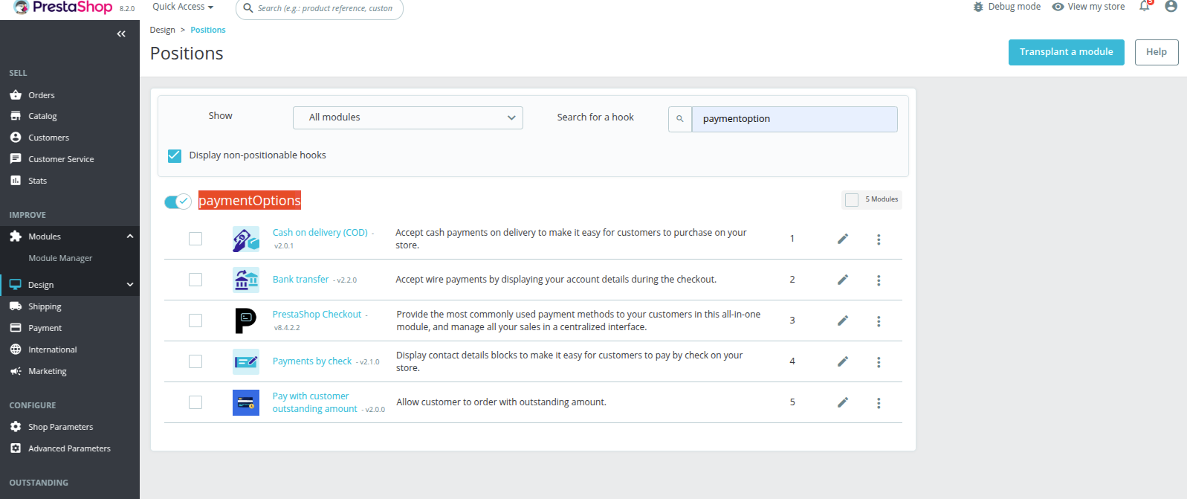
Task: Open the All modules dropdown
Action: [408, 117]
